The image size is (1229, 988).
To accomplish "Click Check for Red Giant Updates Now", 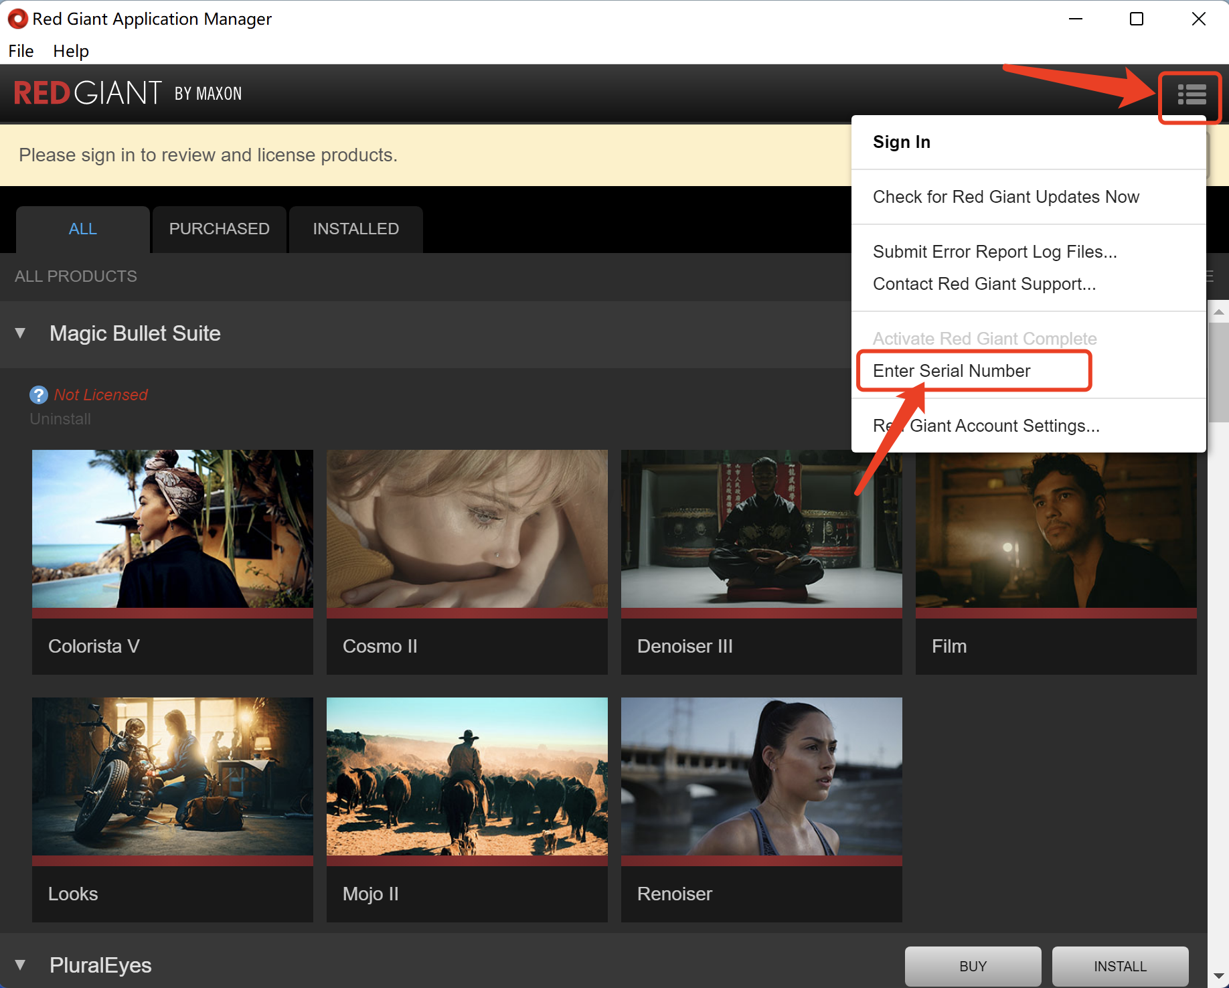I will point(1005,197).
